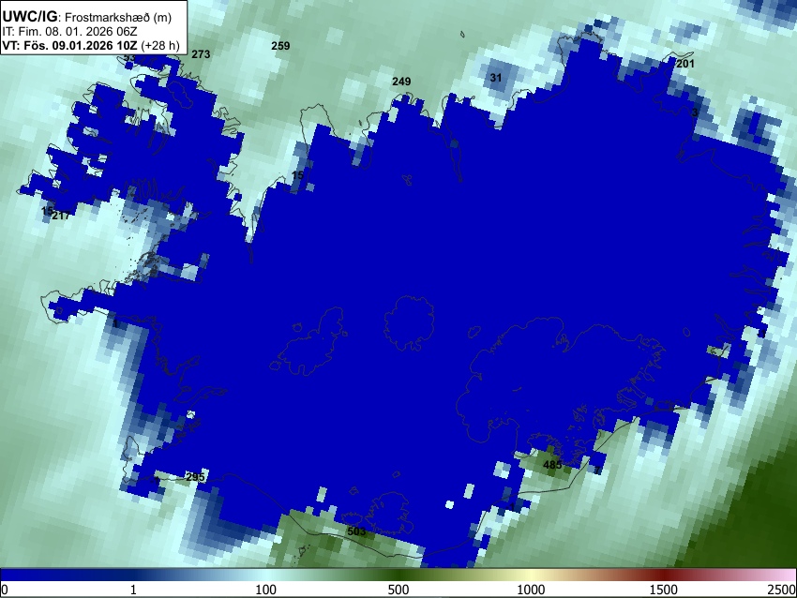Viewport: 797px width, 598px height.
Task: Select the 500 tick label on legend
Action: (398, 590)
